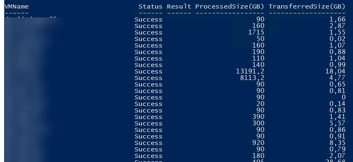353x162 pixels.
Task: Click the 920 processed size value
Action: [258, 143]
